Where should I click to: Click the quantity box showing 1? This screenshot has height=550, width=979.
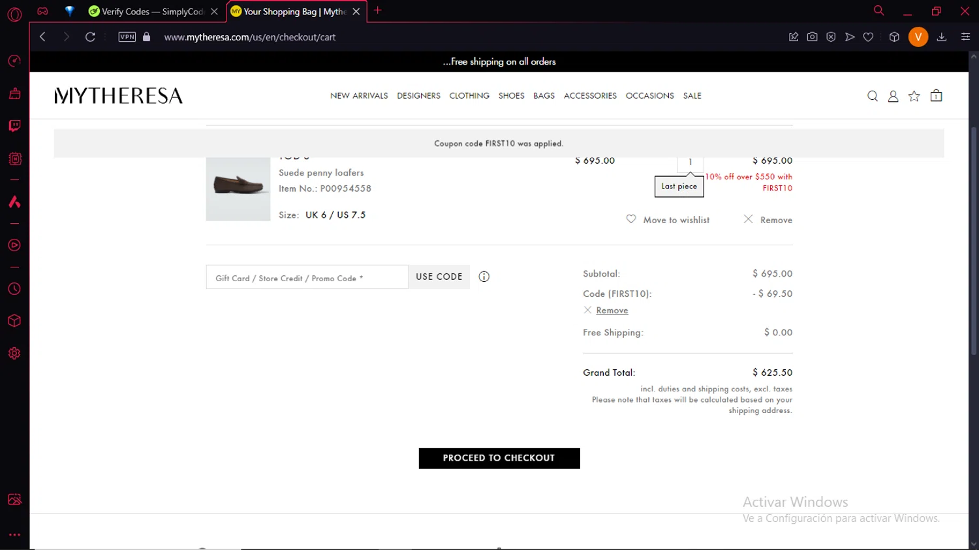690,163
